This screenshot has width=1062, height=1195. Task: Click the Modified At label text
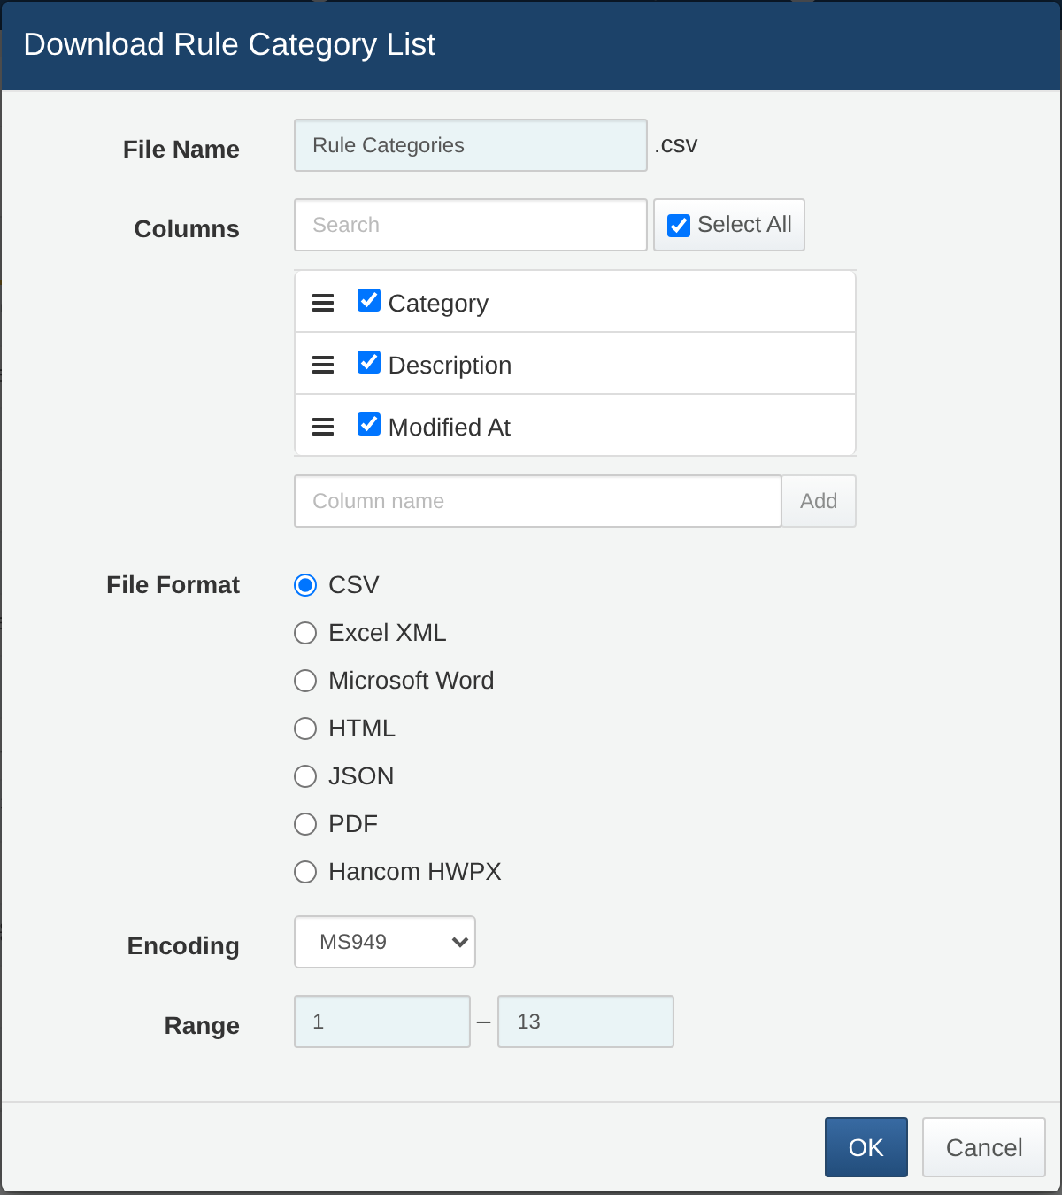pos(450,428)
